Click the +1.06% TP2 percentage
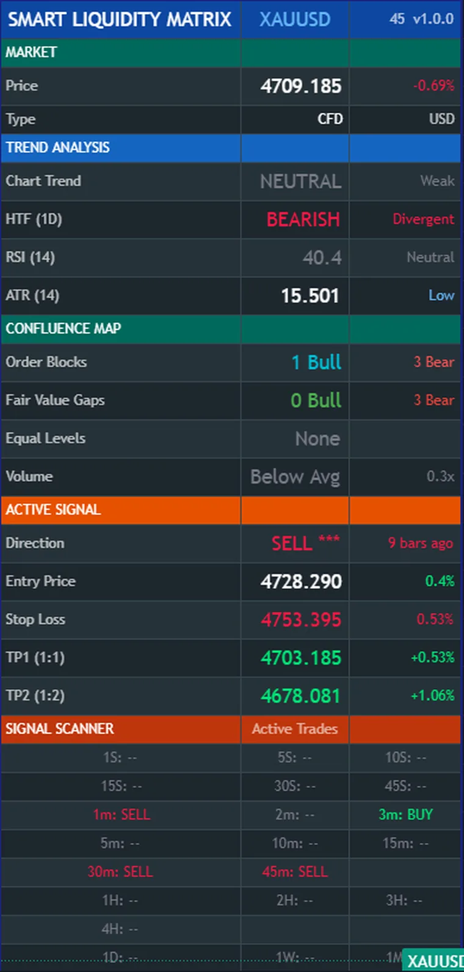 432,695
